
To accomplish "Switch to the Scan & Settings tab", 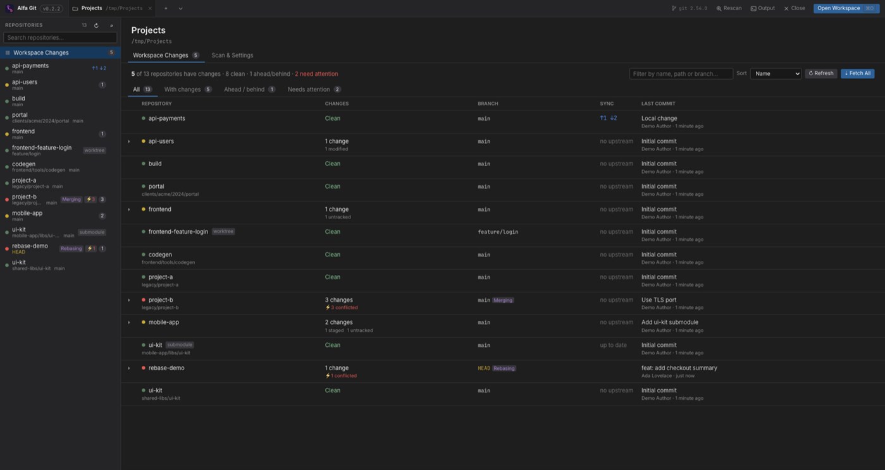I will point(232,56).
